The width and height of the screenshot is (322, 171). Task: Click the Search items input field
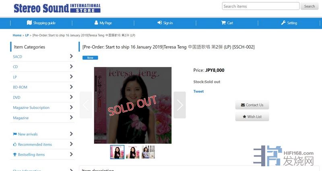pyautogui.click(x=260, y=6)
